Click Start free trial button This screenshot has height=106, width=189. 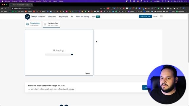tap(145, 16)
